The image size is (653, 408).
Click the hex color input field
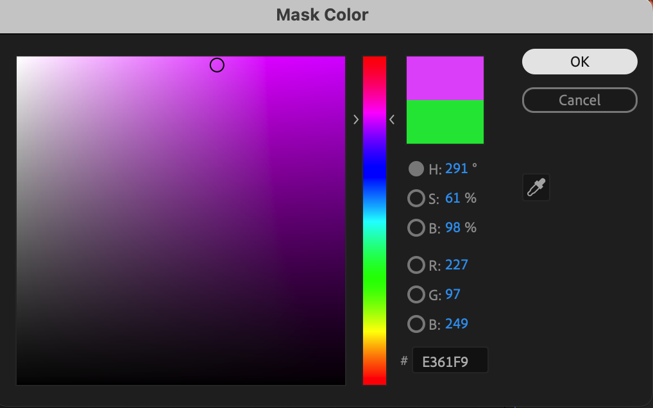[x=450, y=360]
